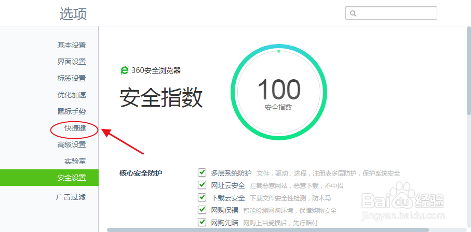Open 标签设置 settings page

pyautogui.click(x=72, y=79)
